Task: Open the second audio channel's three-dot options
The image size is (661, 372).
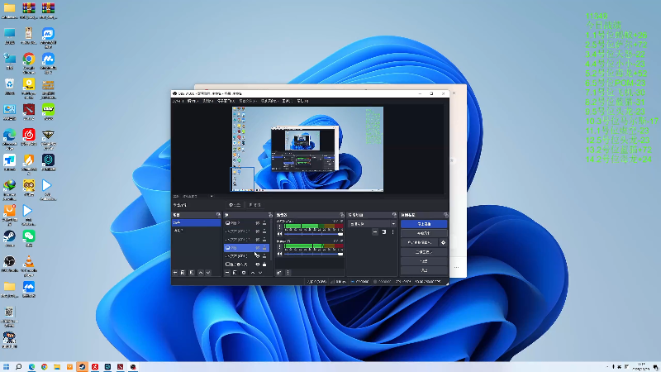Action: point(279,247)
